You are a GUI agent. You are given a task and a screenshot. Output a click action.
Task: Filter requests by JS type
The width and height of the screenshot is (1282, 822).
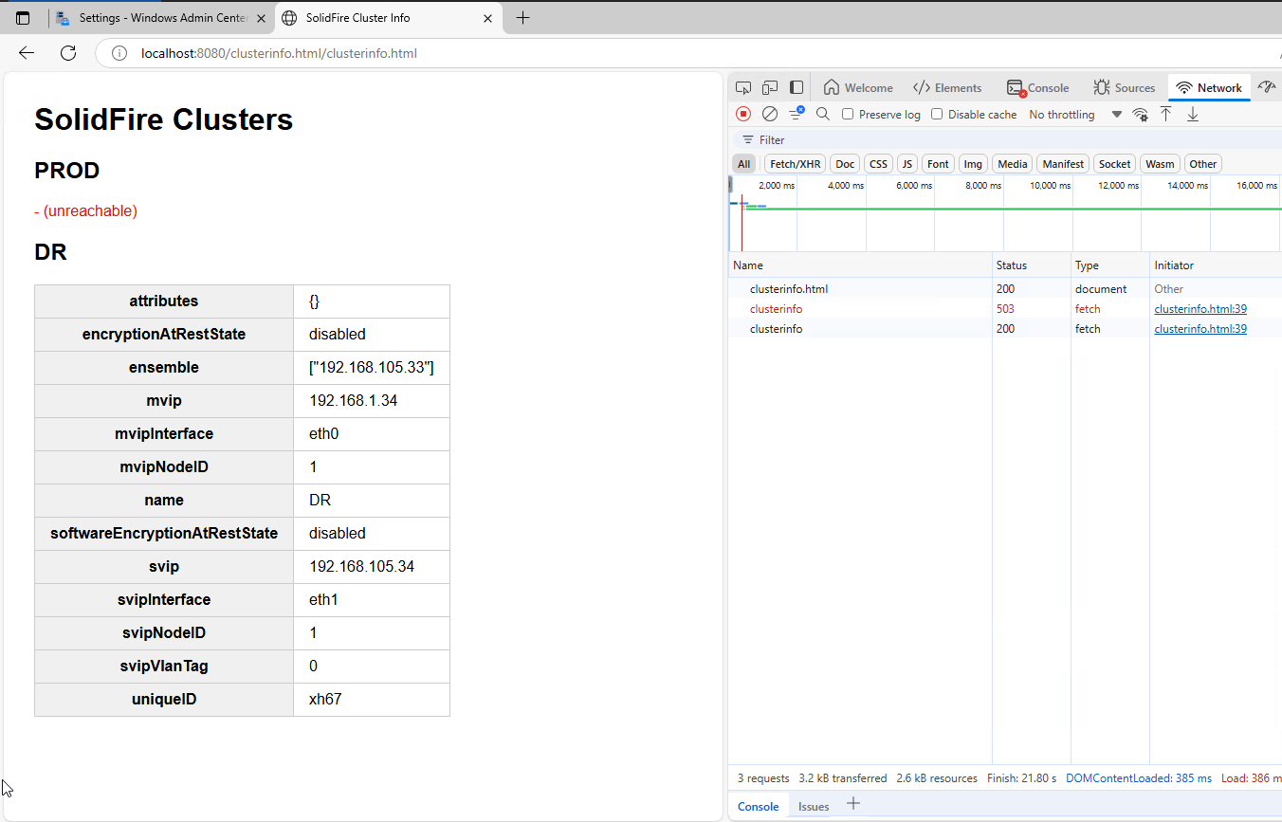tap(907, 164)
